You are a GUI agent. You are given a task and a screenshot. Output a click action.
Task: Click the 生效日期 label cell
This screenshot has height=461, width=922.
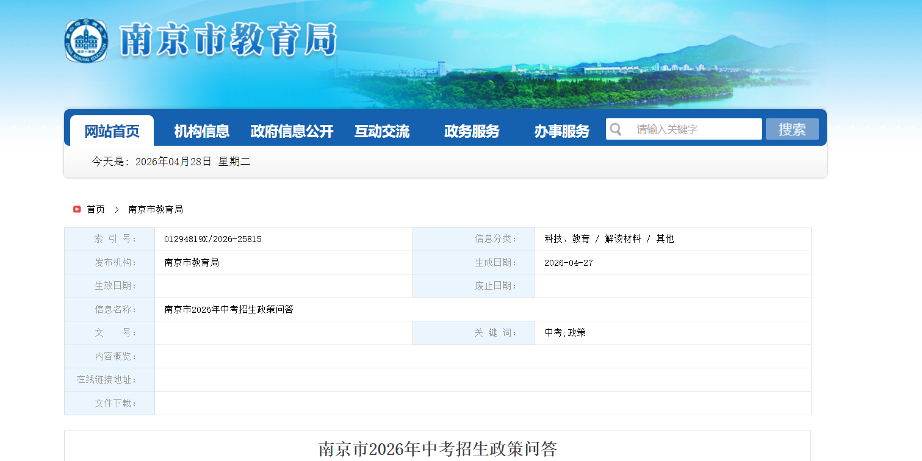pos(110,286)
